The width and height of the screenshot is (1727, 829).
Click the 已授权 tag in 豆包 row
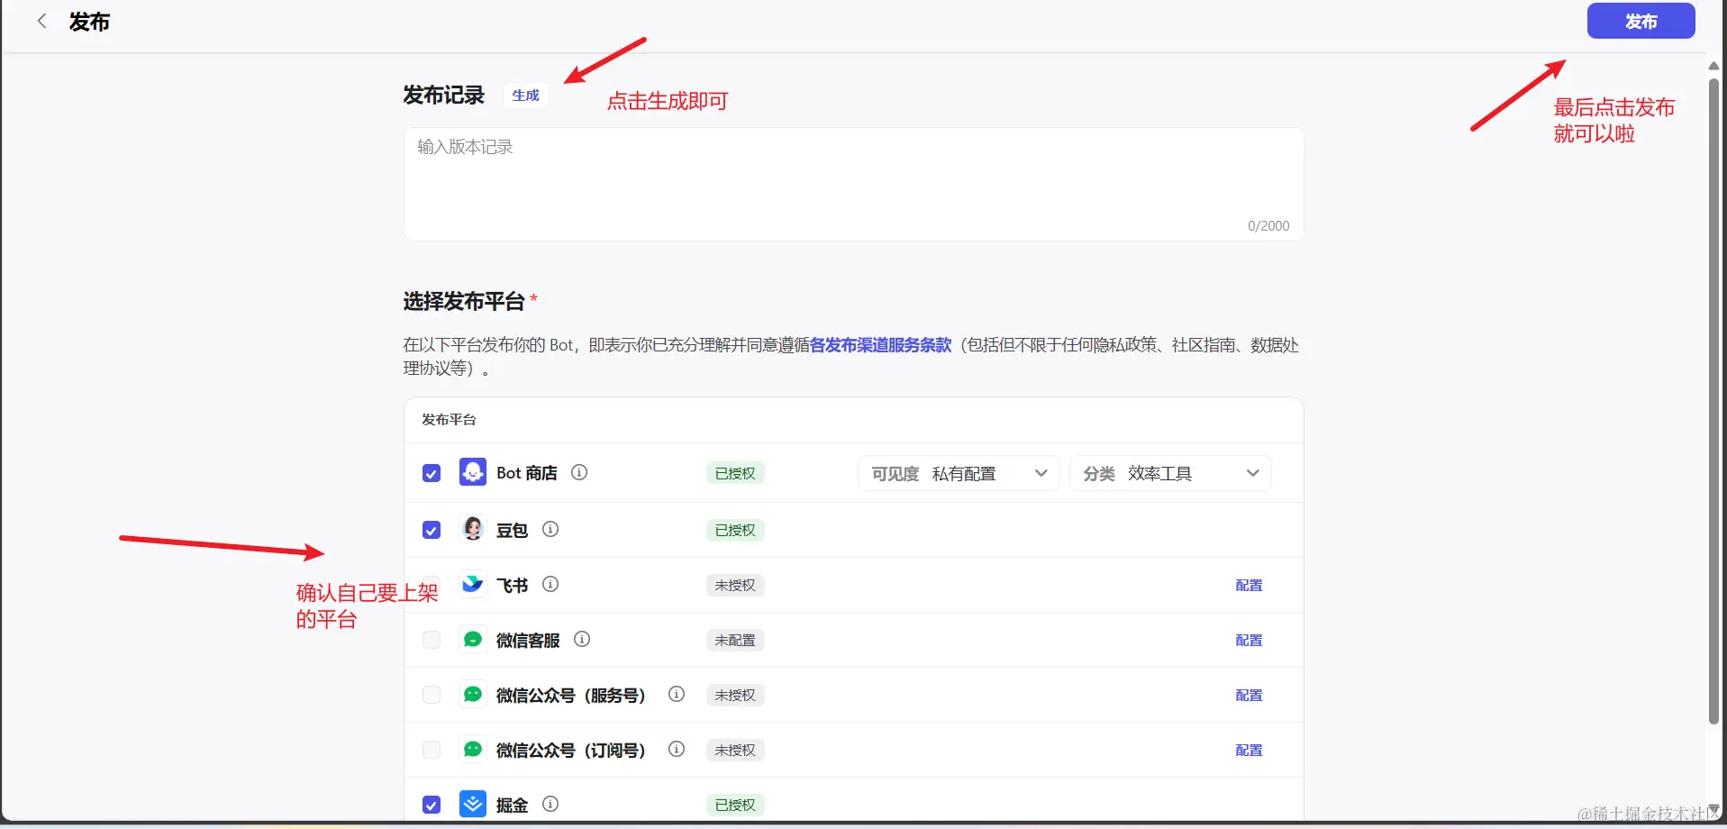pyautogui.click(x=735, y=530)
